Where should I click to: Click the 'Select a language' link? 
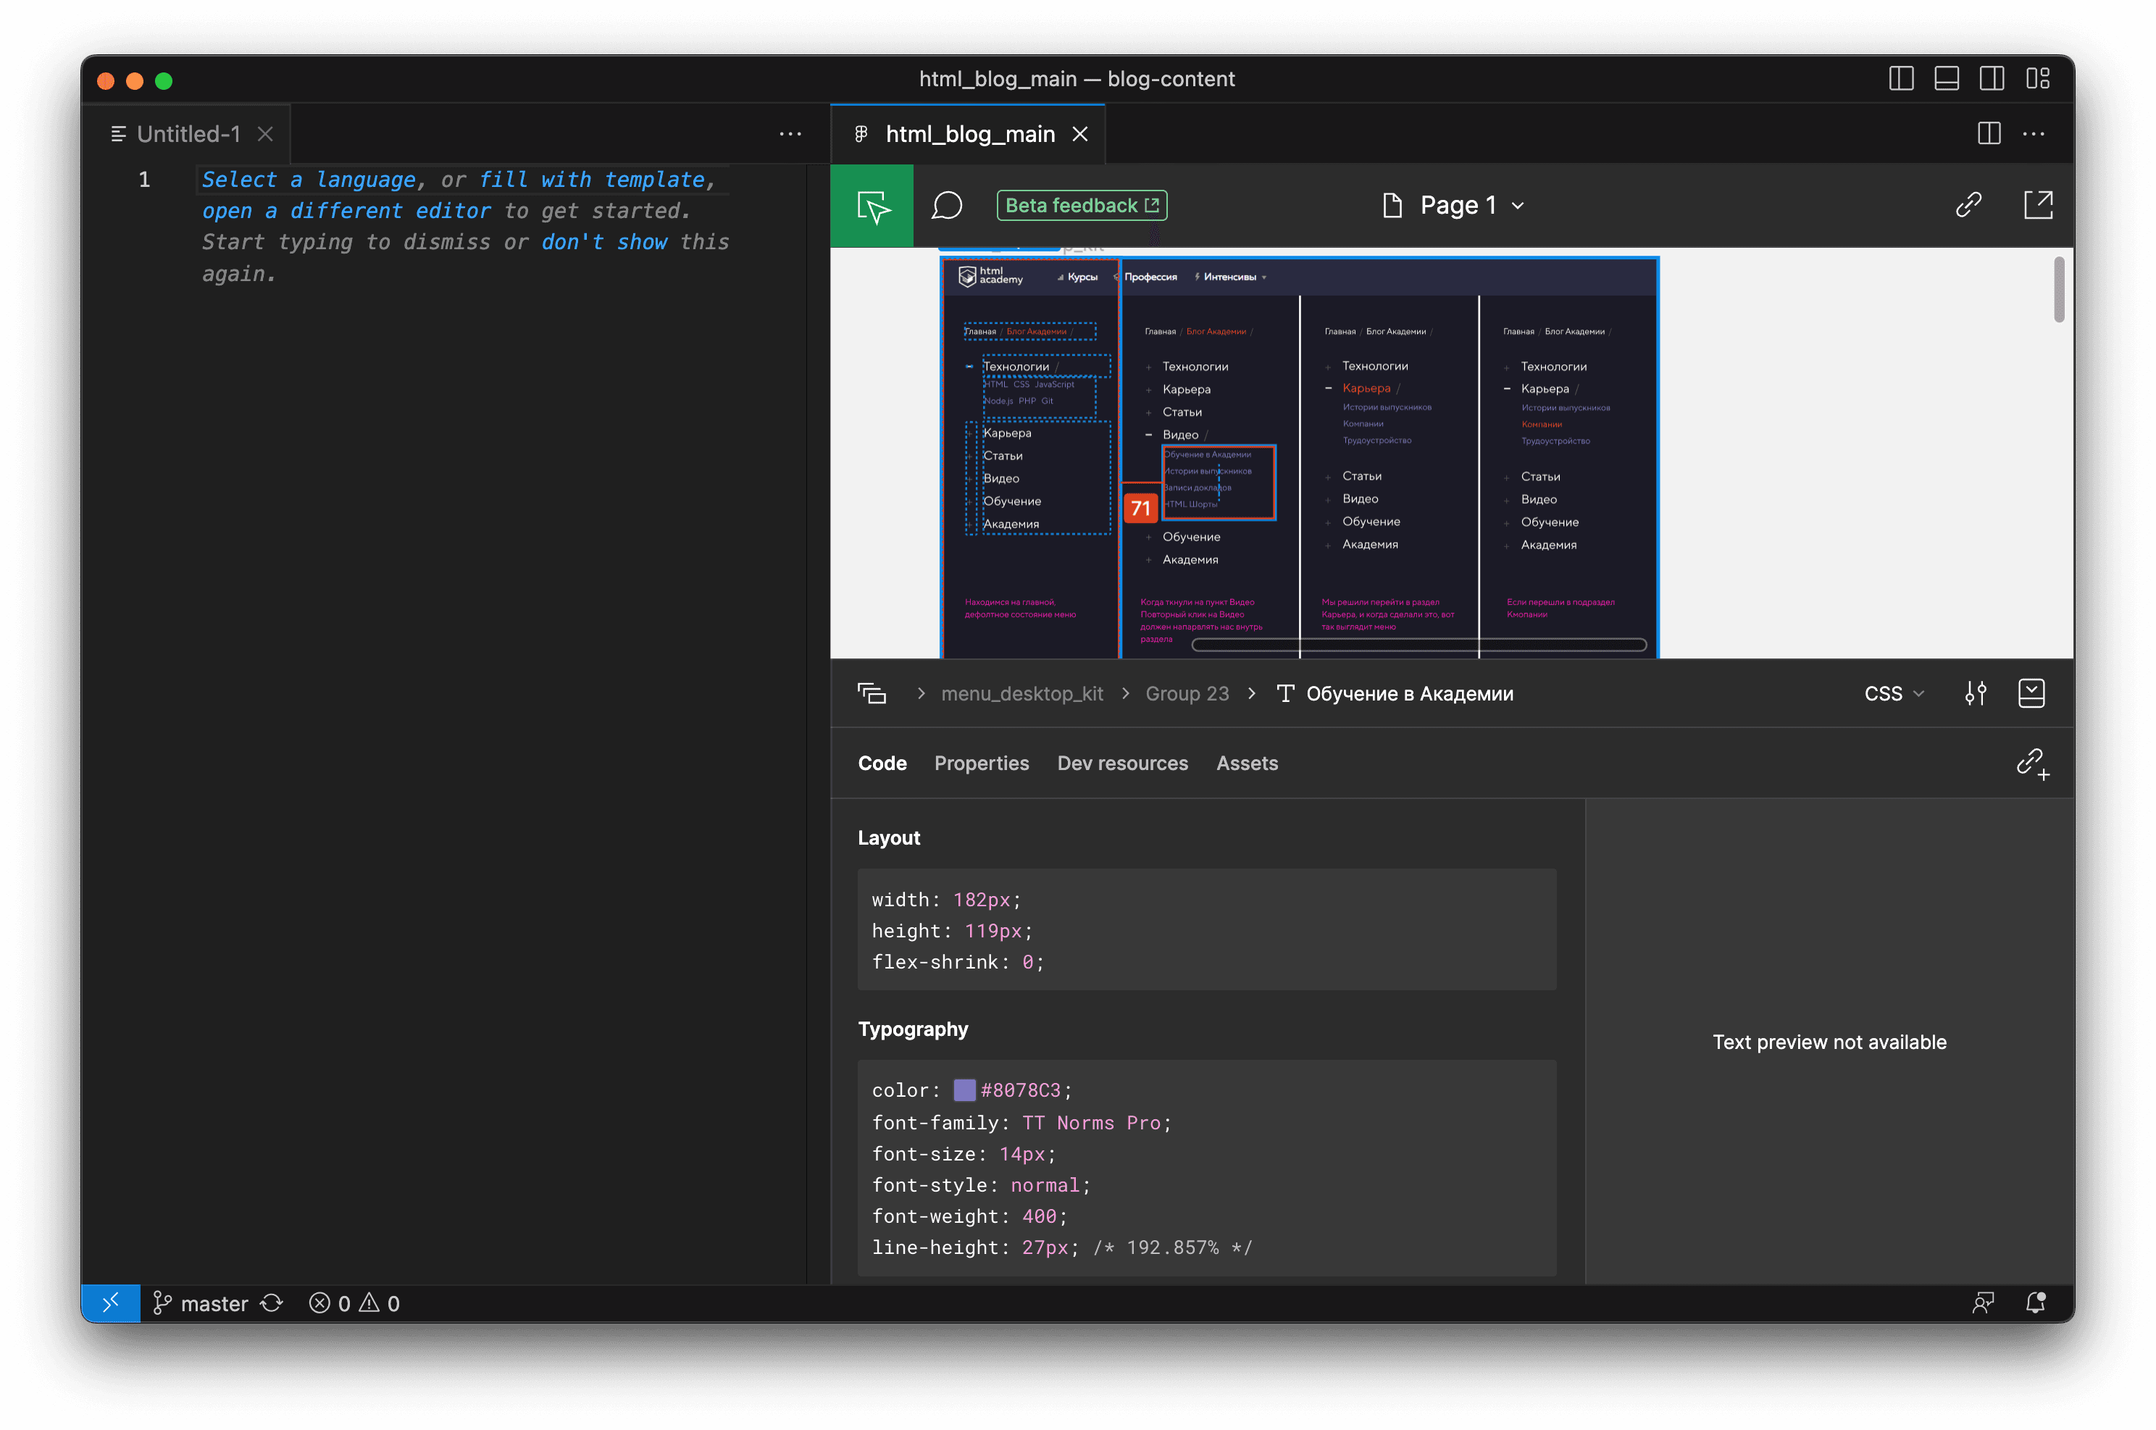point(309,180)
